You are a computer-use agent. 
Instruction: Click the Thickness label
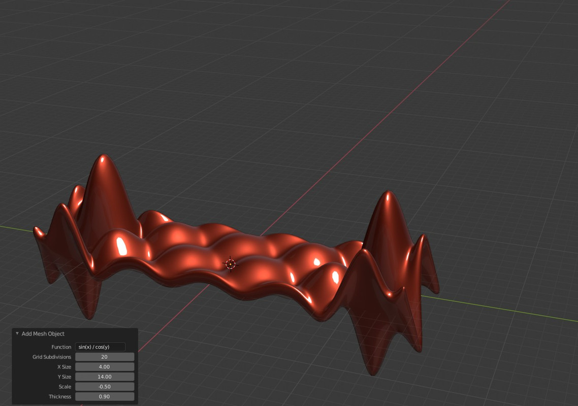click(60, 396)
